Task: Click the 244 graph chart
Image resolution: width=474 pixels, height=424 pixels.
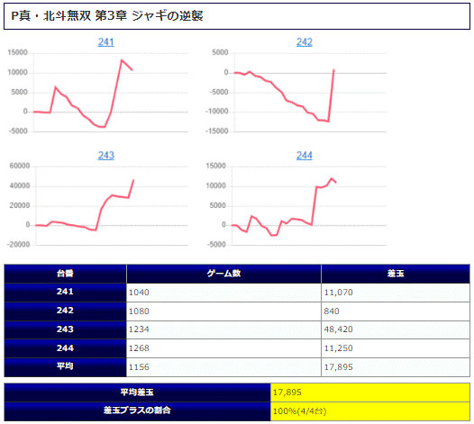Action: pyautogui.click(x=296, y=205)
